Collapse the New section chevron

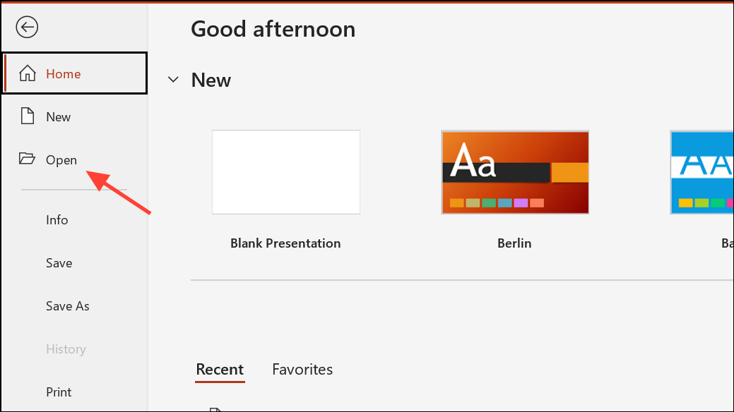[173, 80]
